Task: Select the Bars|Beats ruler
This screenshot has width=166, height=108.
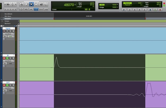Action: (x=8, y=14)
